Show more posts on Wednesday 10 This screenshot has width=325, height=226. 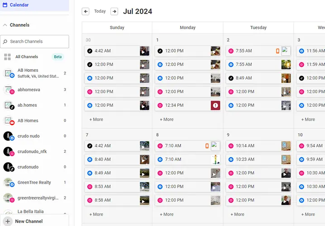point(308,214)
